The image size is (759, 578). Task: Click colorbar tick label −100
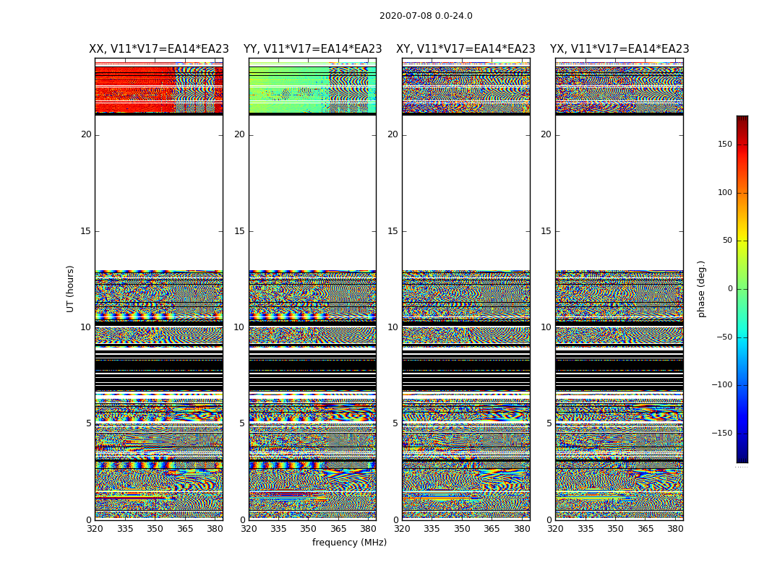tap(721, 384)
